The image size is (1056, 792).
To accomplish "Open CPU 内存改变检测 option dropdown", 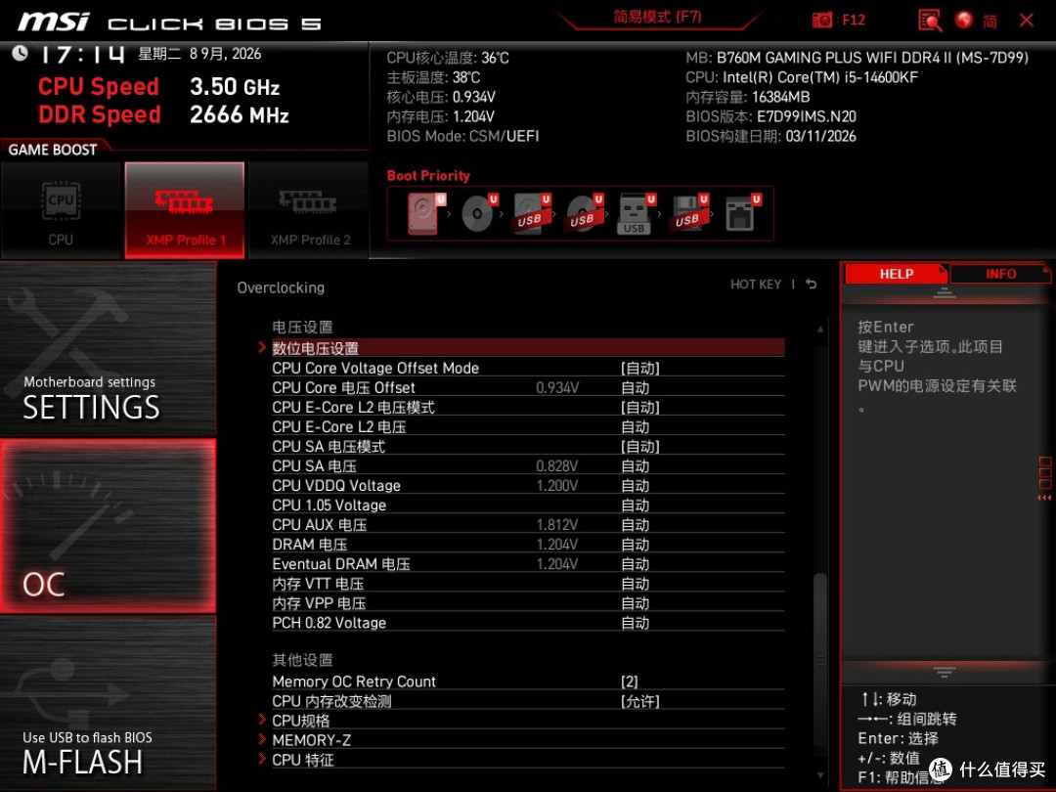I will (639, 700).
